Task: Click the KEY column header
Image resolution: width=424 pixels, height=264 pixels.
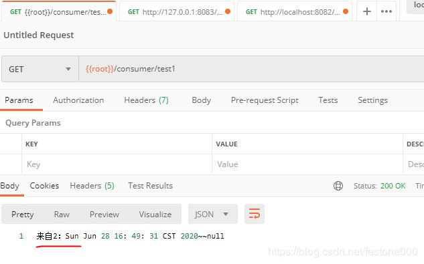Action: [x=31, y=144]
